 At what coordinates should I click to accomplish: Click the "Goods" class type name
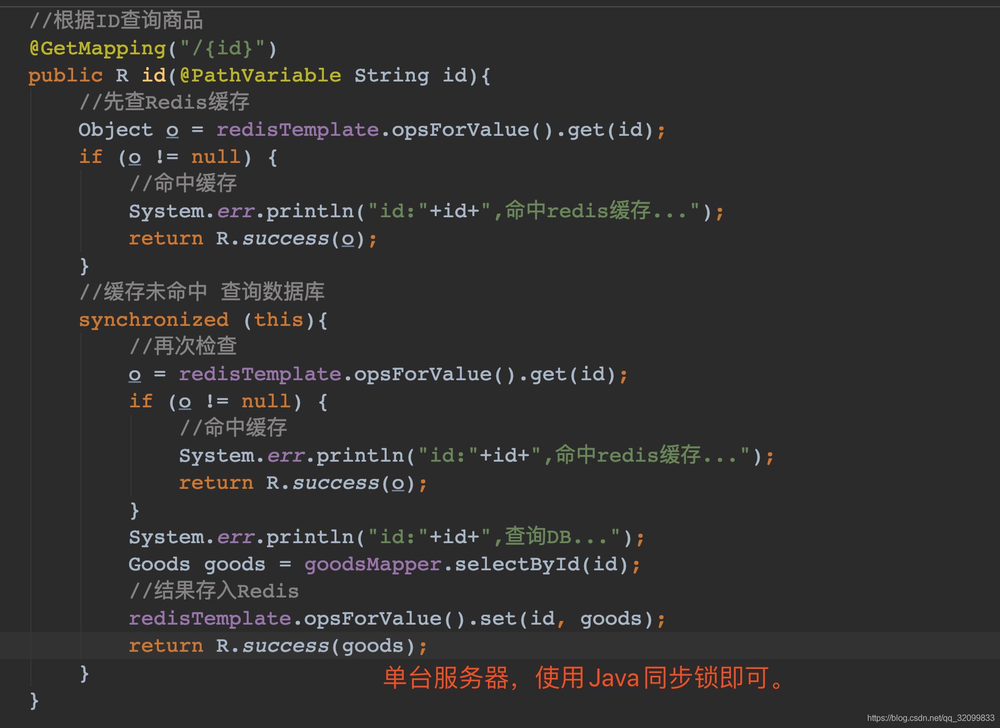click(160, 565)
